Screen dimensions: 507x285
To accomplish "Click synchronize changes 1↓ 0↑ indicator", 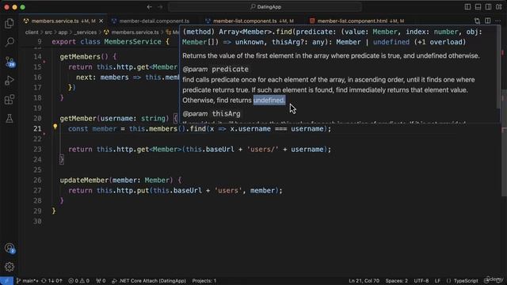I will point(51,281).
